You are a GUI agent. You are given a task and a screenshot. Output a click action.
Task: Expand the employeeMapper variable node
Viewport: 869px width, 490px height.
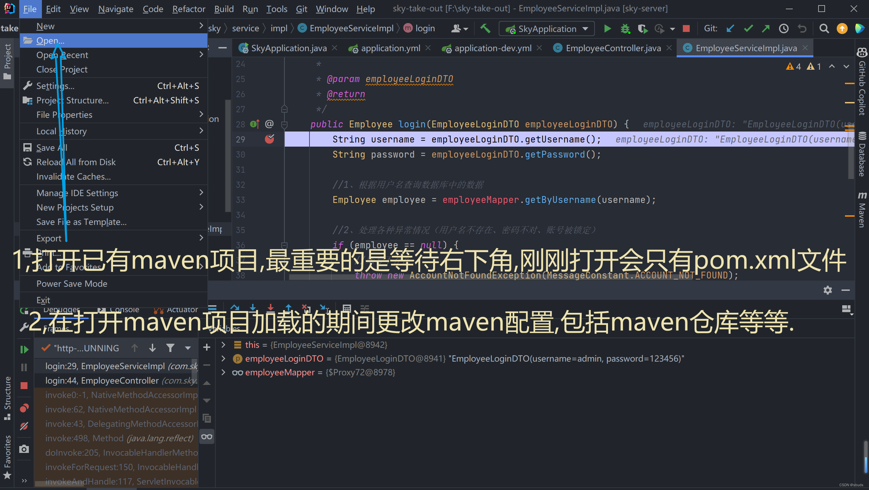tap(223, 372)
